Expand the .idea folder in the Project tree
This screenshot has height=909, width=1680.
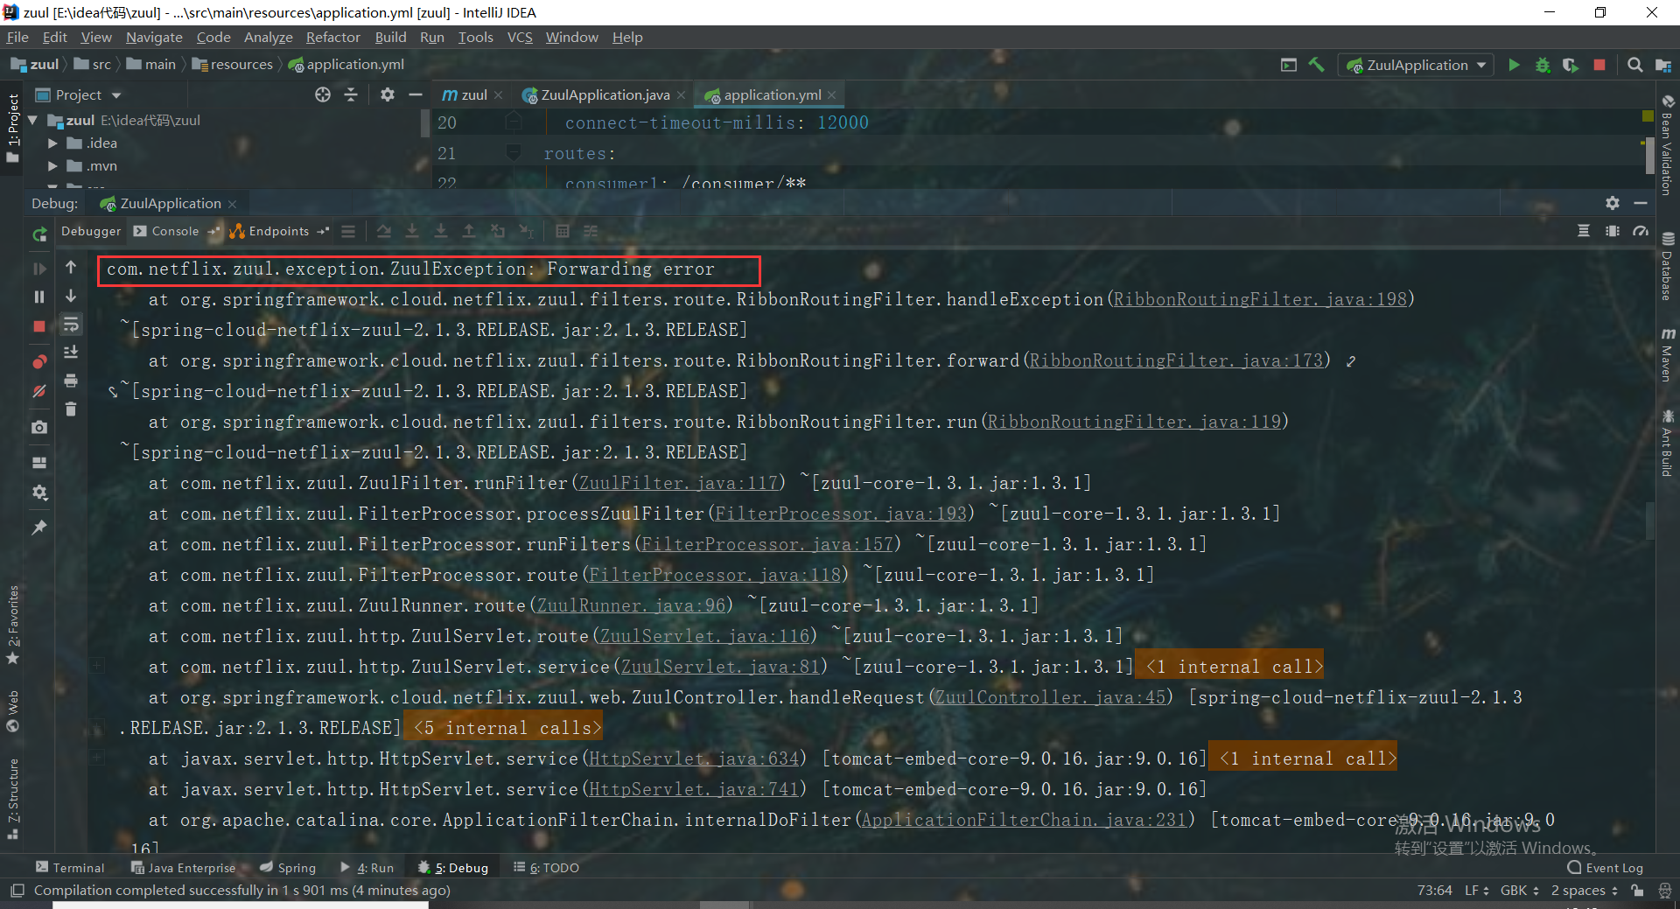pos(53,143)
